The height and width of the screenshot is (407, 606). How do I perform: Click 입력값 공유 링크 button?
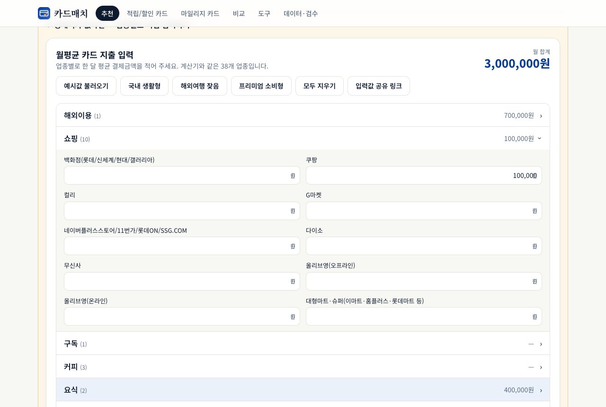pyautogui.click(x=379, y=86)
